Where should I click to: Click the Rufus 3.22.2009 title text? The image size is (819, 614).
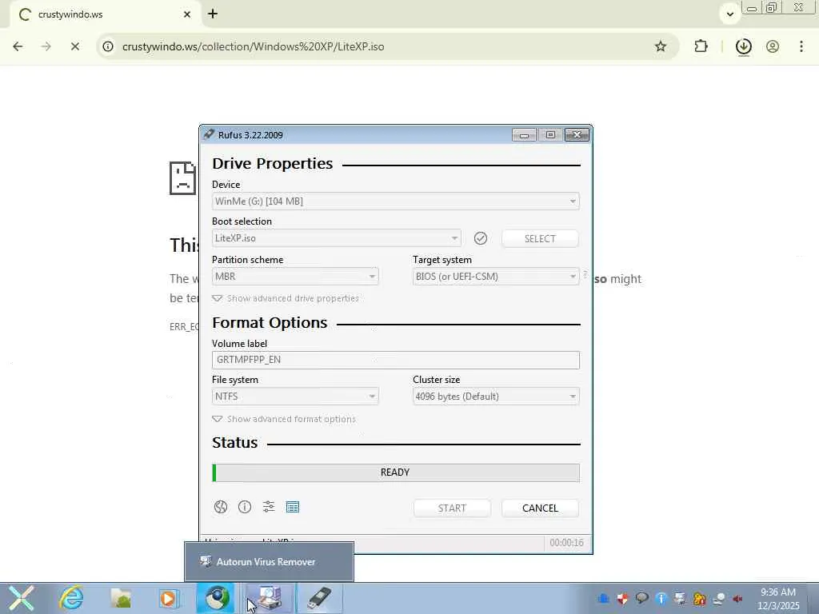pos(250,135)
